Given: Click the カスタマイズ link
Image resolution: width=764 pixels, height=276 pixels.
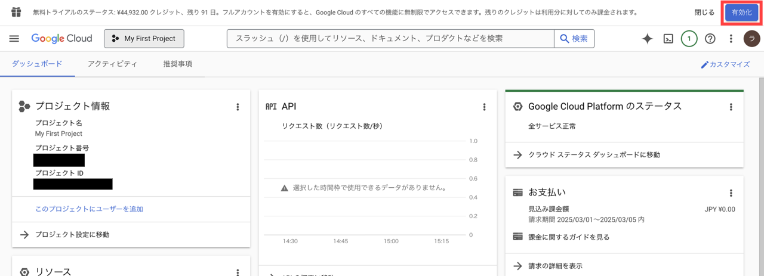Looking at the screenshot, I should tap(725, 64).
